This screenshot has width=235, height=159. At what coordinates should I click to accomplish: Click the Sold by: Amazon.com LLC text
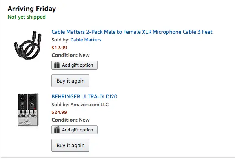(x=80, y=105)
